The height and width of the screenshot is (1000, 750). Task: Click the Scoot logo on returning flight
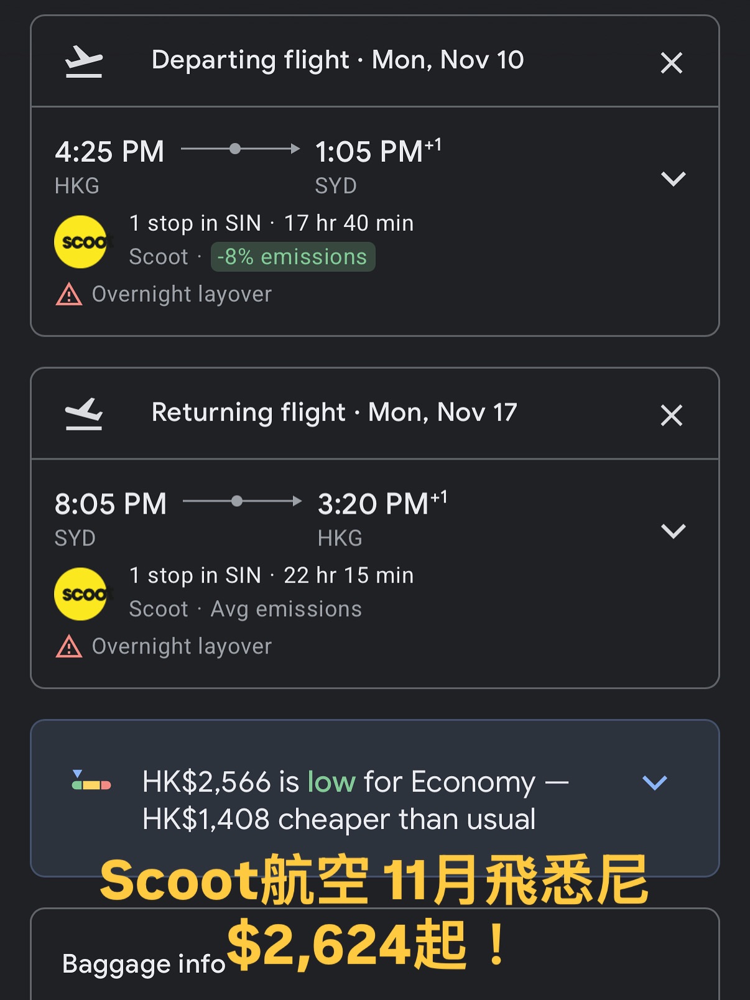click(x=81, y=594)
